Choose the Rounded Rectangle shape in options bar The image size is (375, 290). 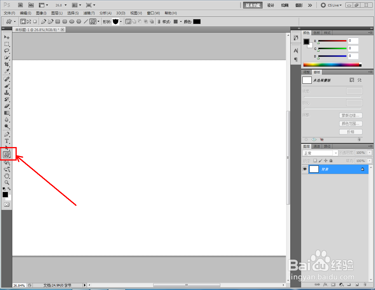point(65,21)
